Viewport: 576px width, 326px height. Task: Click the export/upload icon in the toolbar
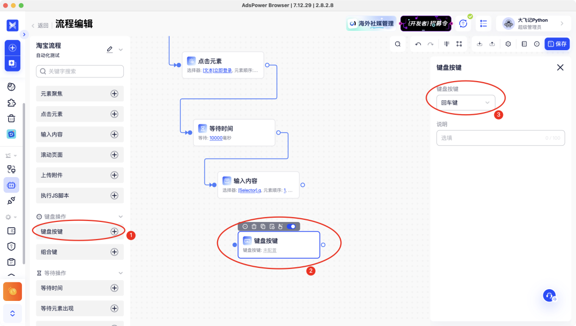pos(492,43)
